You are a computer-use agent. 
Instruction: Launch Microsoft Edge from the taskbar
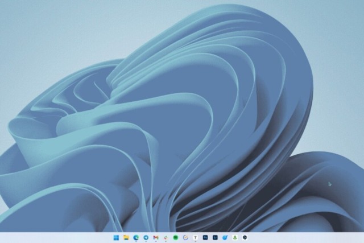136,237
